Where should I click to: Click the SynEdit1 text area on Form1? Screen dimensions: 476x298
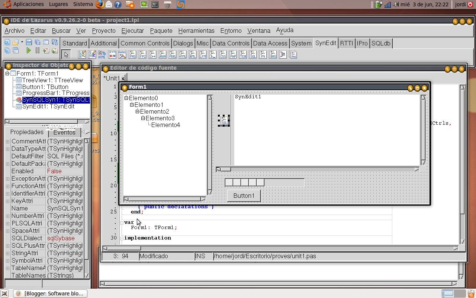click(x=327, y=130)
